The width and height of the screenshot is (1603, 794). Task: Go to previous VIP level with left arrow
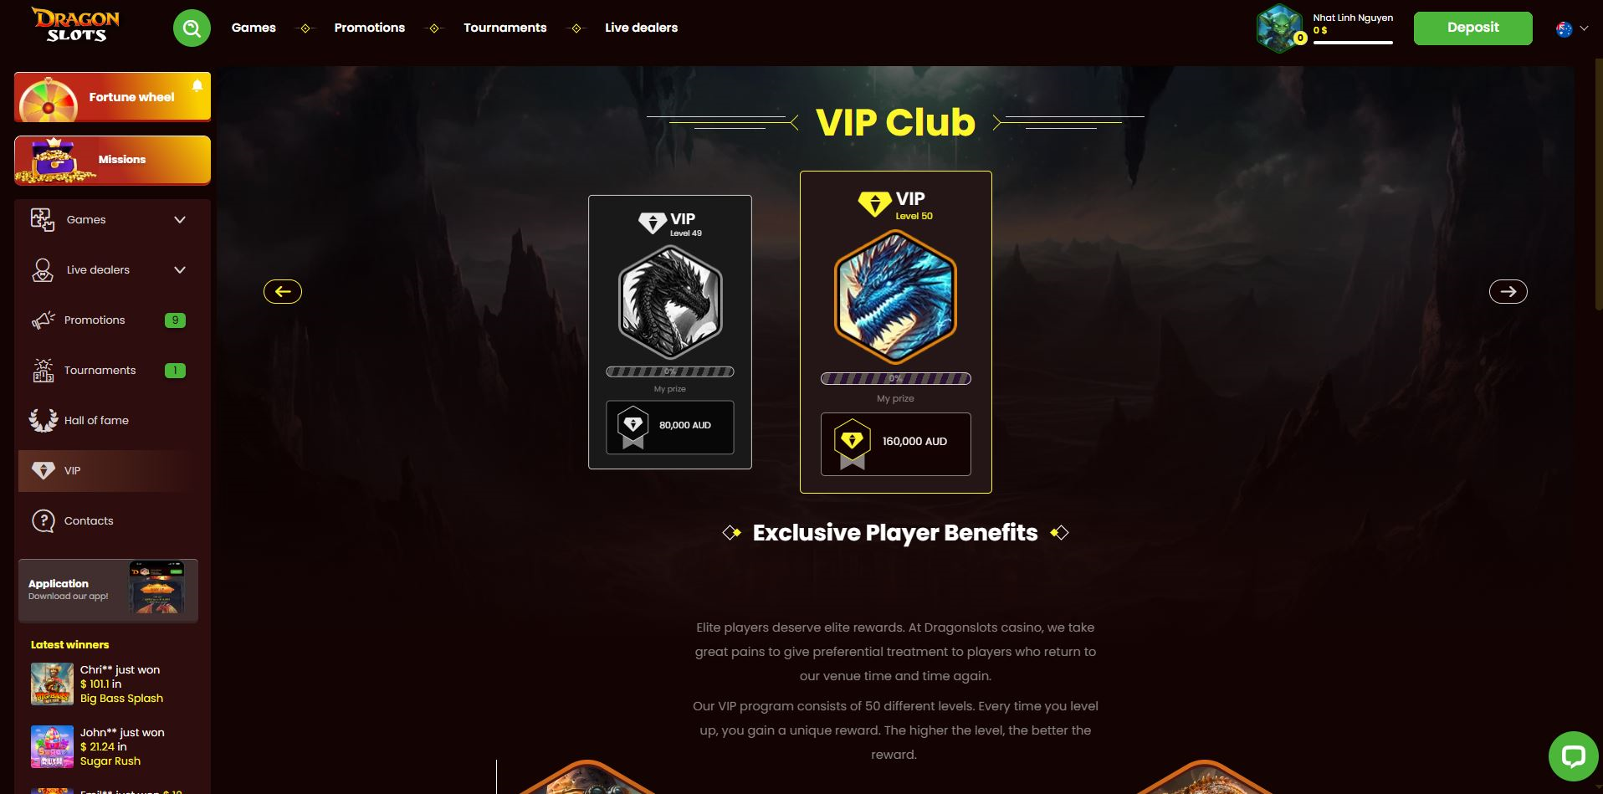tap(283, 291)
